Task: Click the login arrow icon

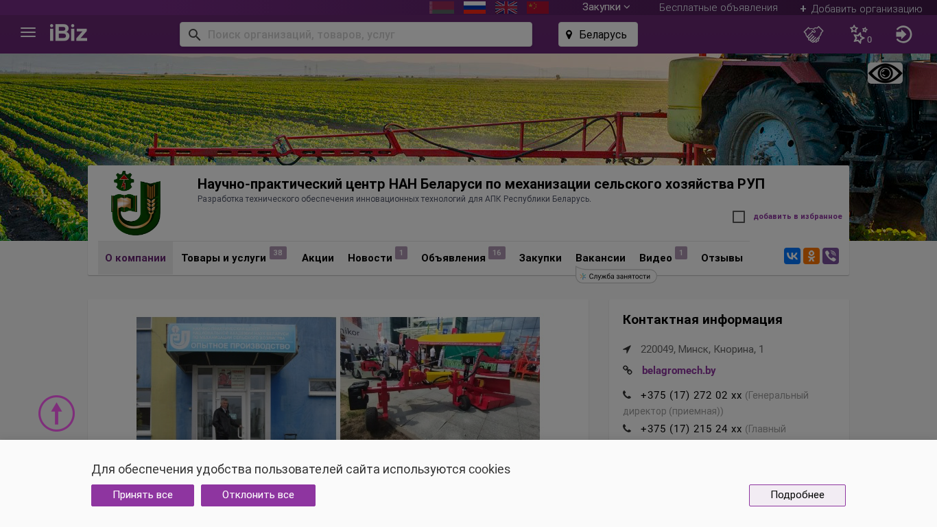Action: coord(904,34)
